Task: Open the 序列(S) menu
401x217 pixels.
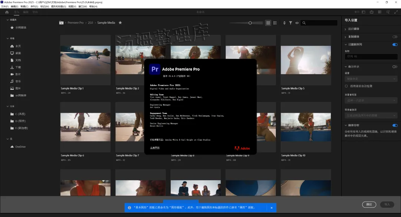Action: pos(34,6)
